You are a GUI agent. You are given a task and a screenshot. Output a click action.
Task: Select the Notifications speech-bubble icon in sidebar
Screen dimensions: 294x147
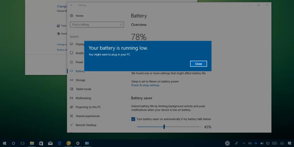[x=71, y=53]
